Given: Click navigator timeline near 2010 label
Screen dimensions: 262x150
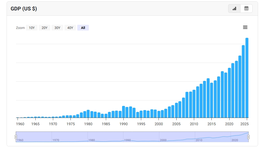Looking at the screenshot, I should pyautogui.click(x=199, y=140).
